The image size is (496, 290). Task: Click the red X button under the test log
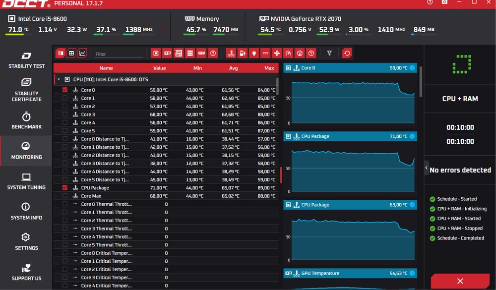460,281
